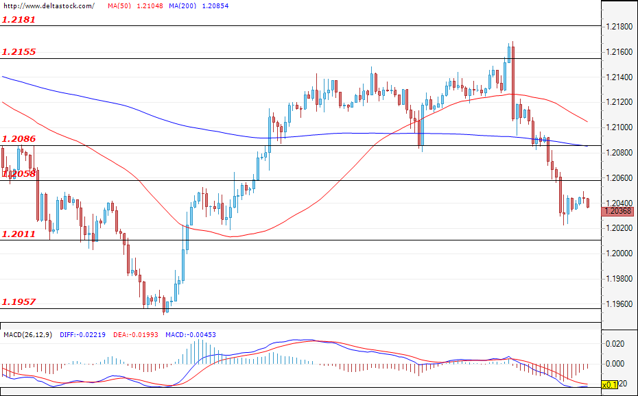
Task: Click the MACD:-0.00453 readout
Action: (x=191, y=334)
